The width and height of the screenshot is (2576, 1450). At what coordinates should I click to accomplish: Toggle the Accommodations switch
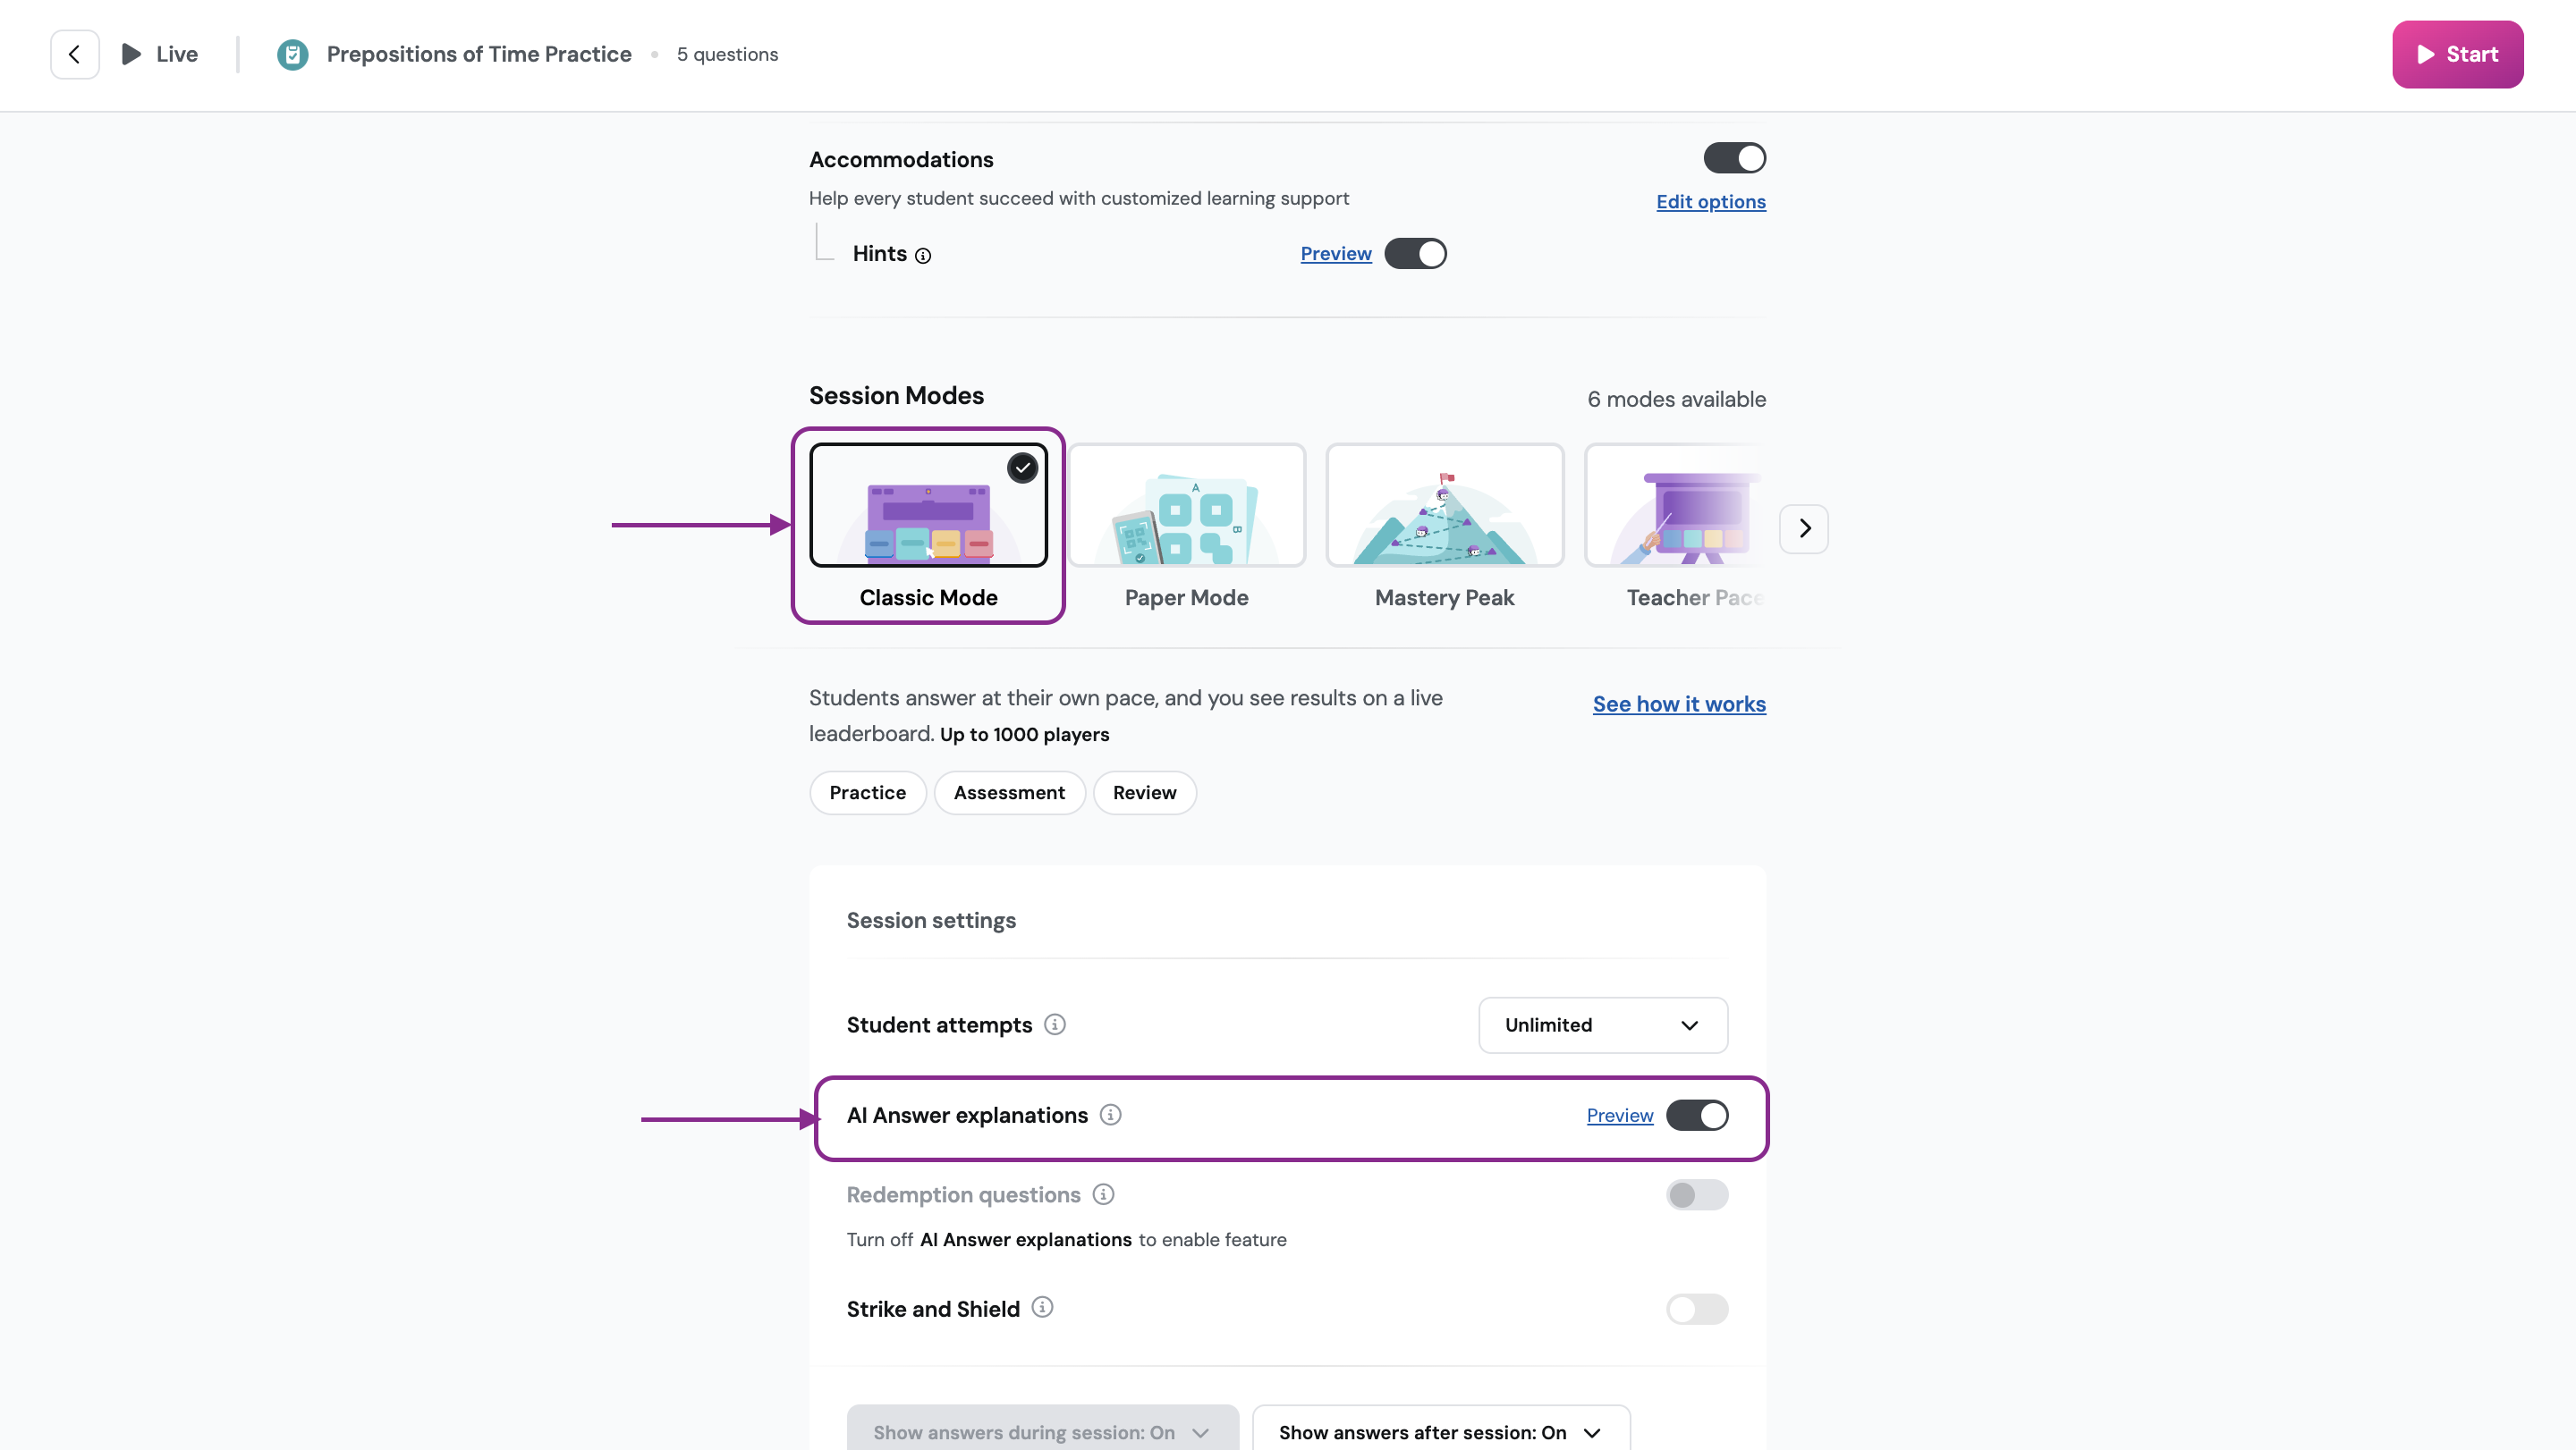(1734, 158)
